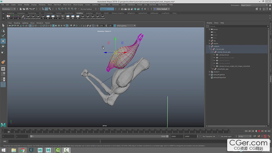Expand the rig group in outliner
The height and width of the screenshot is (153, 272).
[210, 40]
